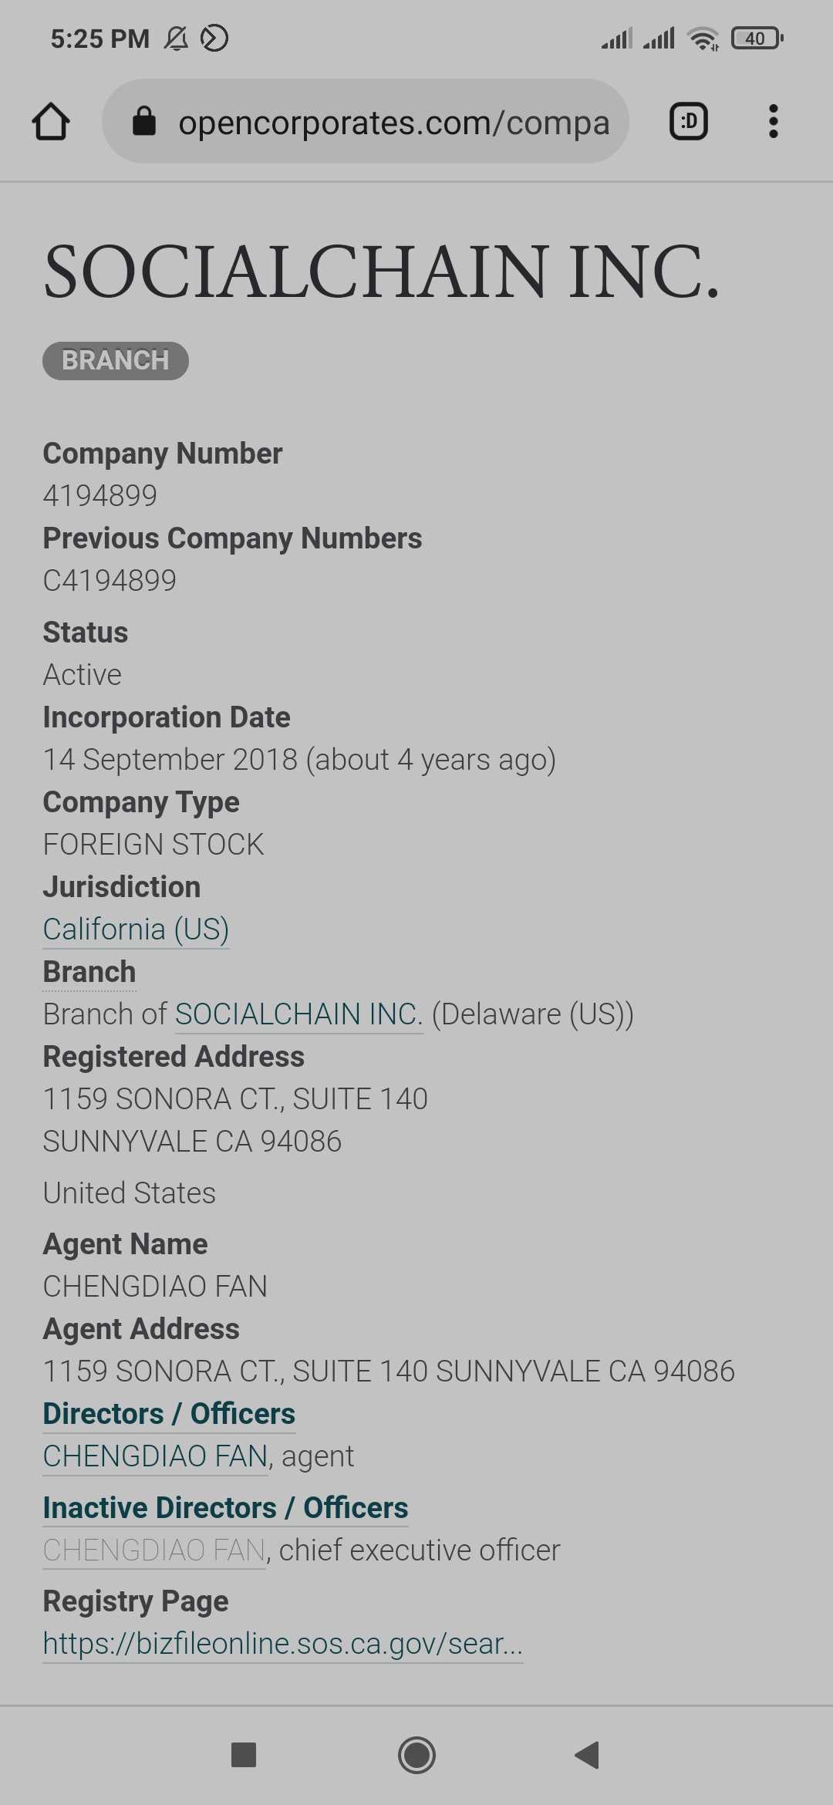The image size is (833, 1805).
Task: Tap the muted notification bell icon
Action: click(176, 38)
